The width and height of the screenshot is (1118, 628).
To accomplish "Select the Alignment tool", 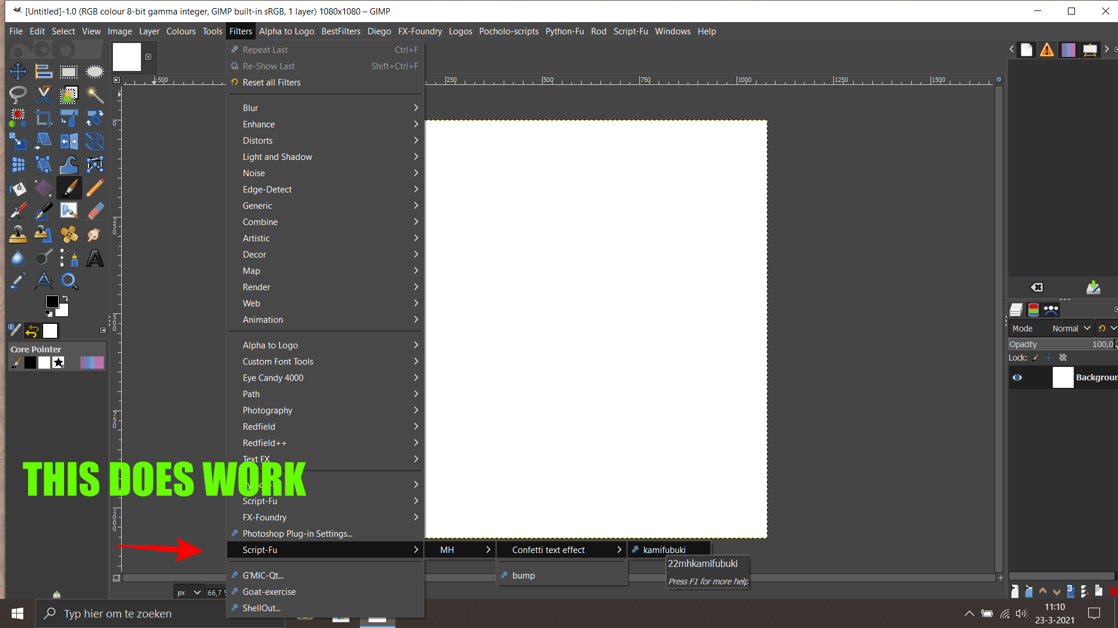I will point(44,72).
